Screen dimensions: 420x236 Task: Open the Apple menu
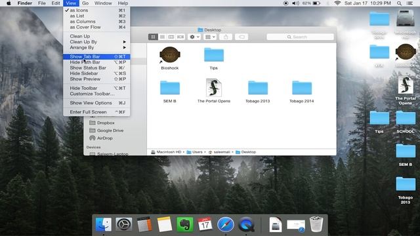(x=9, y=3)
